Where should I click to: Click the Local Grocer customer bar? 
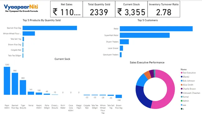pos(121,48)
